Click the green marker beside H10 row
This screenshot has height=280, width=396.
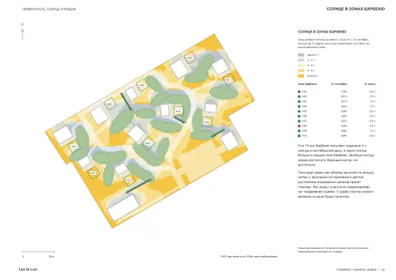[299, 136]
